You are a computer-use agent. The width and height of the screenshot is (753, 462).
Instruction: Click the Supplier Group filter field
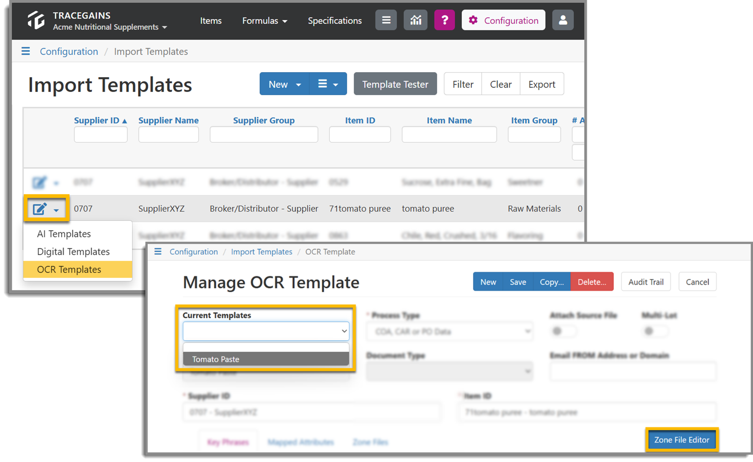[264, 134]
